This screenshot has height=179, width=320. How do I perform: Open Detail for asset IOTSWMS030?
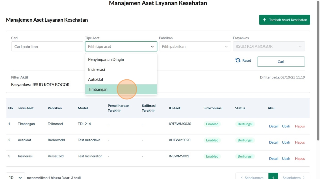pos(274,126)
